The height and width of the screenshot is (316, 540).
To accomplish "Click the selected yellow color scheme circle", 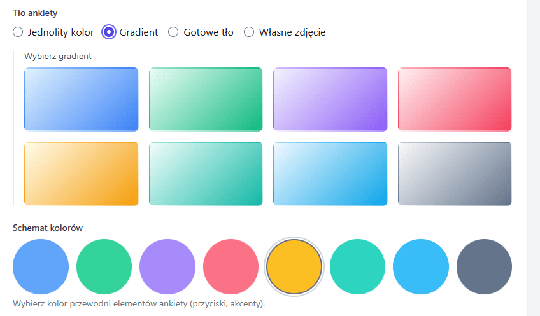I will click(294, 267).
